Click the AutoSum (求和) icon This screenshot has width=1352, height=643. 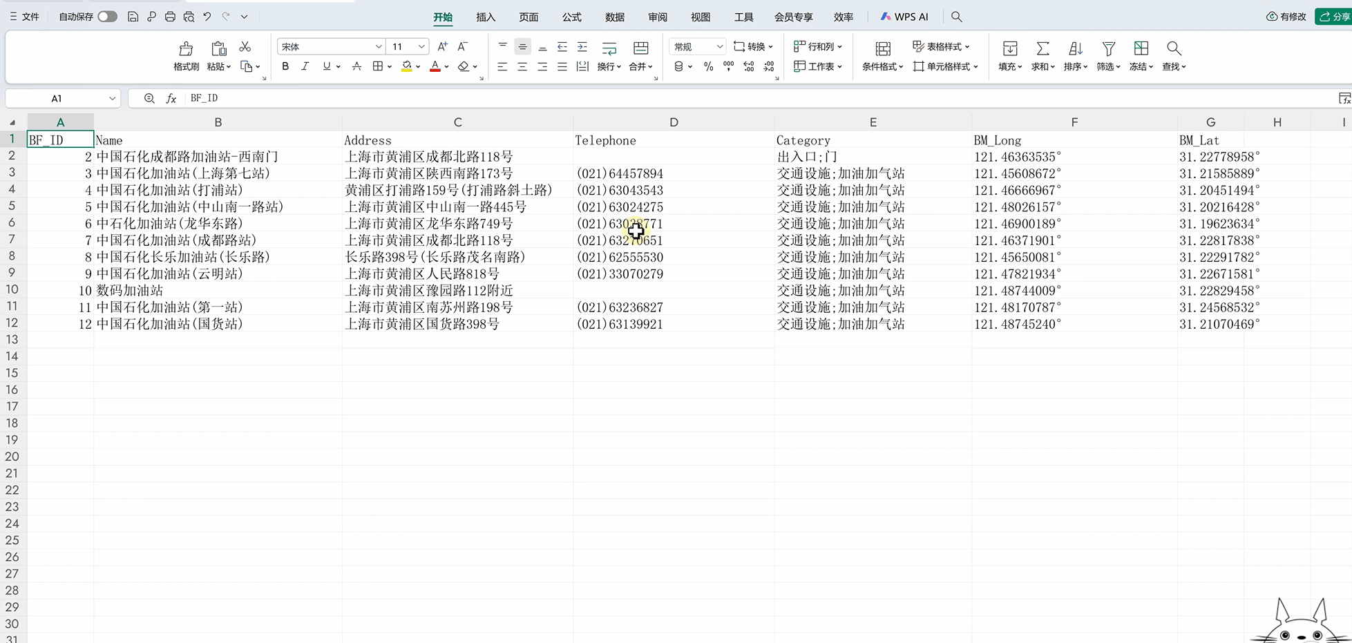1043,48
